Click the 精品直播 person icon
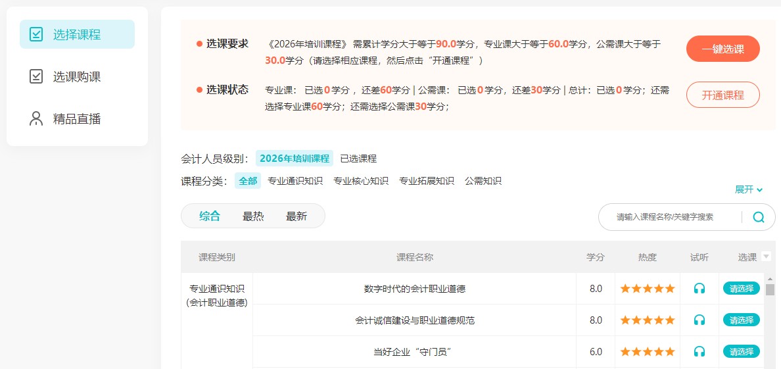Image resolution: width=781 pixels, height=369 pixels. 36,118
